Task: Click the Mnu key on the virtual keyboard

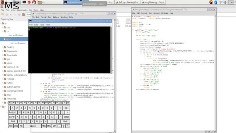Action: (x=49, y=126)
